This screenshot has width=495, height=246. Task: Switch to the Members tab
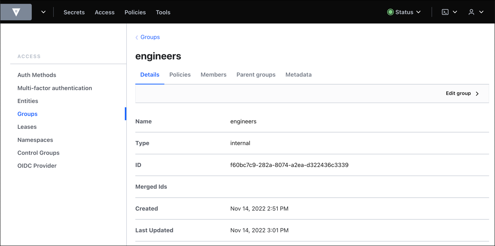213,75
